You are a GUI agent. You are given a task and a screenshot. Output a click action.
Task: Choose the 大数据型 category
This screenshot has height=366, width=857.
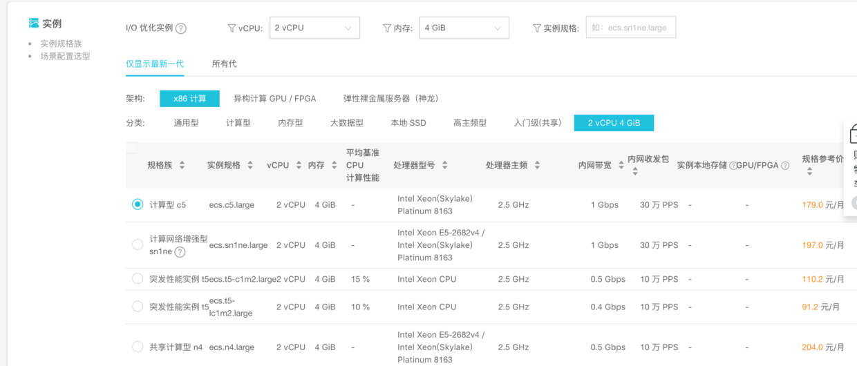click(x=347, y=123)
